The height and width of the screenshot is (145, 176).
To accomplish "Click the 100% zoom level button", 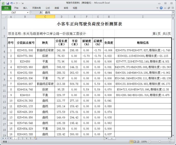I will (144, 141).
